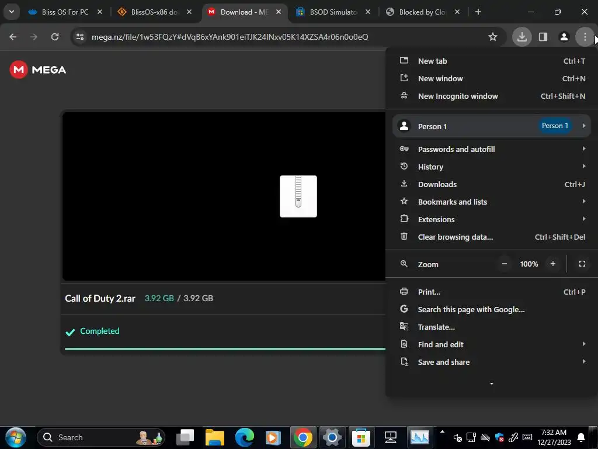Screen dimensions: 598x449
Task: Open a new tab with the plus button
Action: [x=478, y=12]
